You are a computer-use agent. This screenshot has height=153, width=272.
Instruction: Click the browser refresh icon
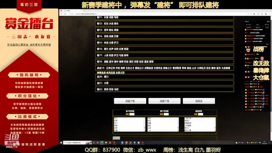click(65, 14)
